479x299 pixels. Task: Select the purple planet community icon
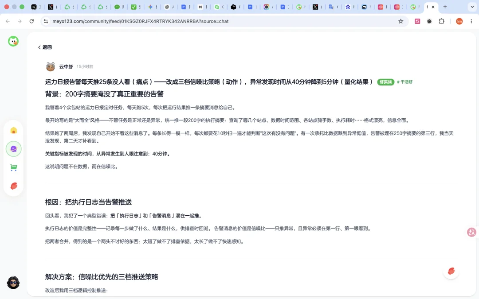click(13, 149)
